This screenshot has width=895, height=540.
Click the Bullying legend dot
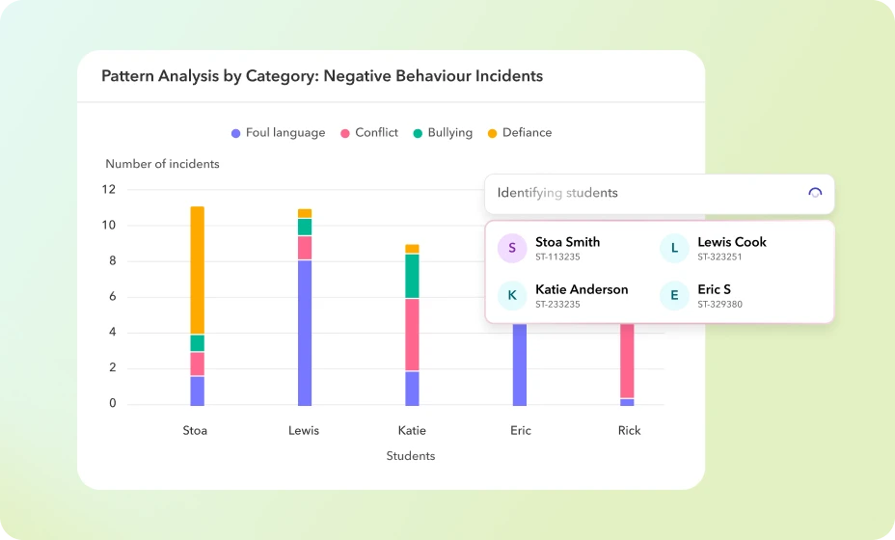point(418,134)
